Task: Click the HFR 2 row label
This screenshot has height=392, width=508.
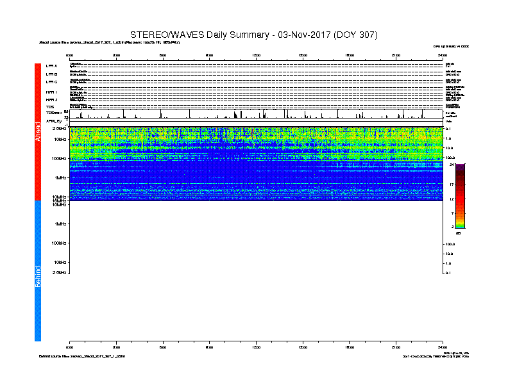Action: click(x=51, y=100)
